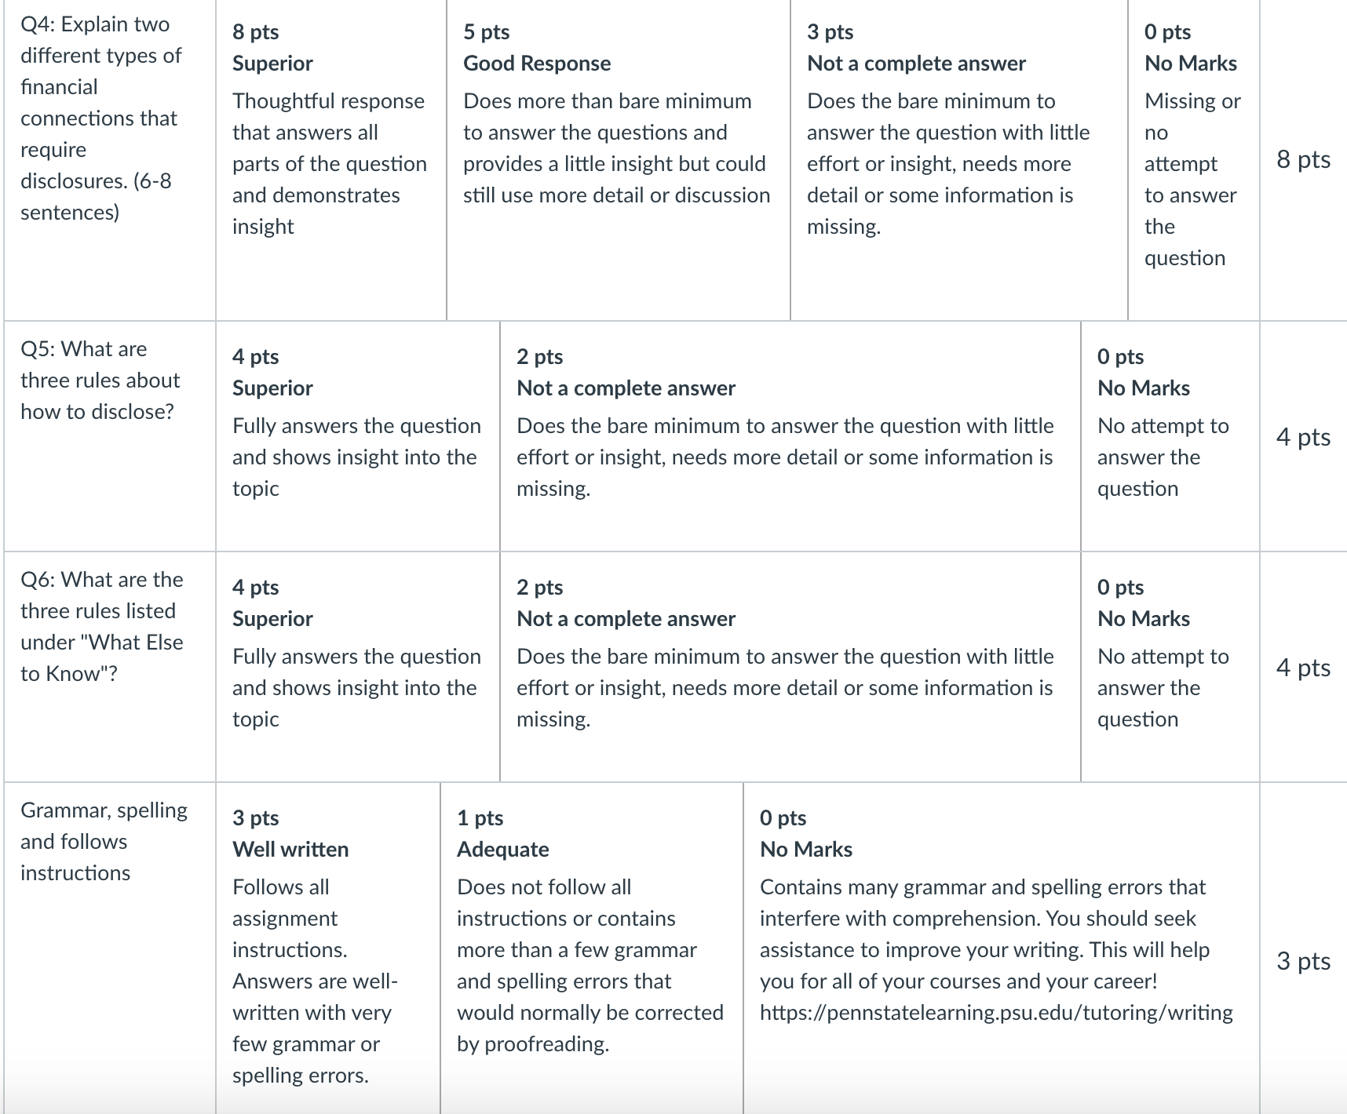Click the 3 pts total for Grammar row
The image size is (1347, 1114).
pos(1303,961)
